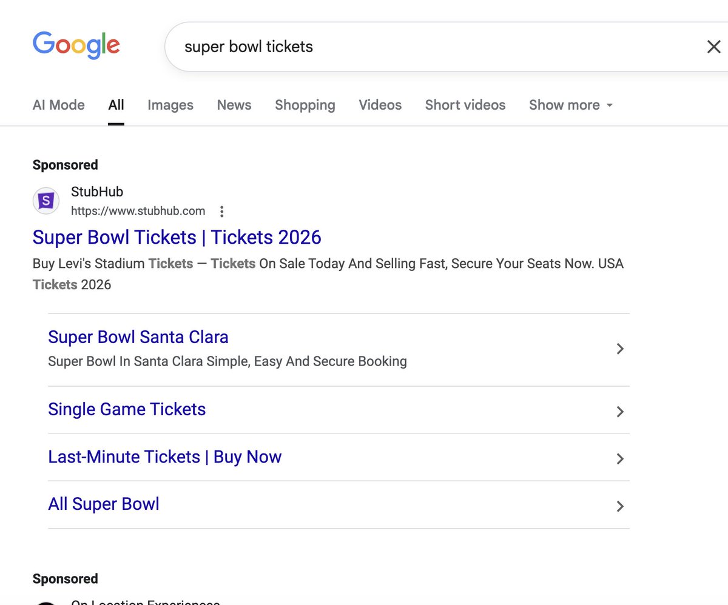Open the Videos tab
728x605 pixels.
[380, 105]
